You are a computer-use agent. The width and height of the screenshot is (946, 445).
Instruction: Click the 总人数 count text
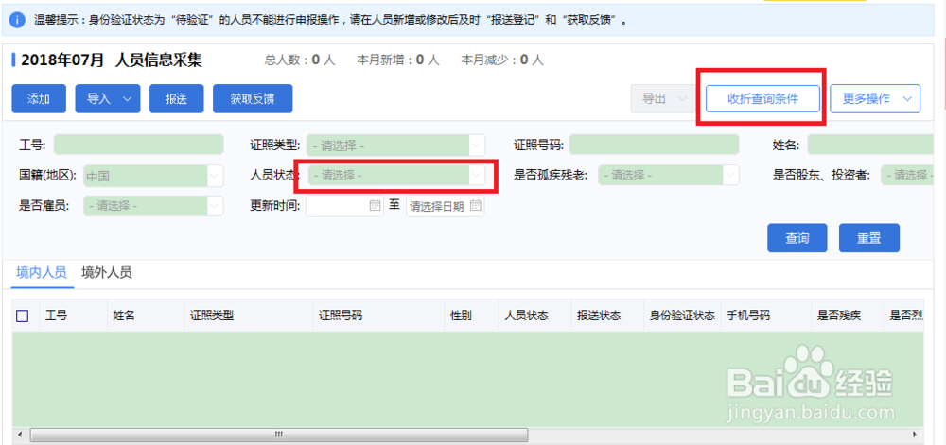[300, 60]
